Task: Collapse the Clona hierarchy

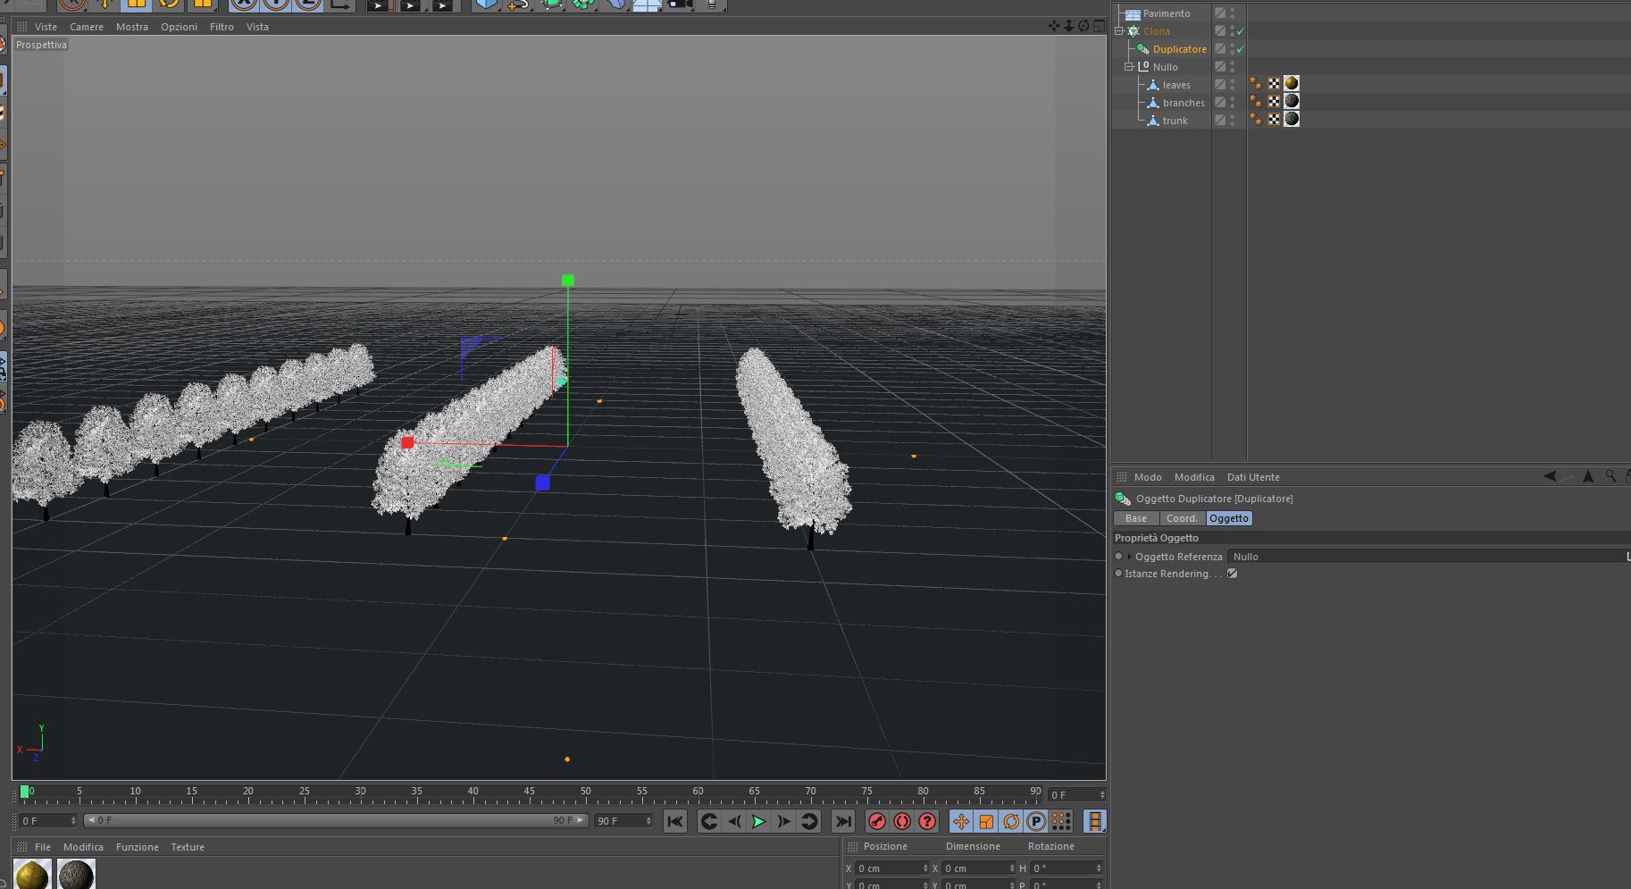Action: point(1119,31)
